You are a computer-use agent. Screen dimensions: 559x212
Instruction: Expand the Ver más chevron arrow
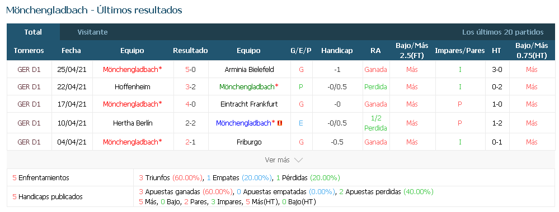[x=298, y=160]
